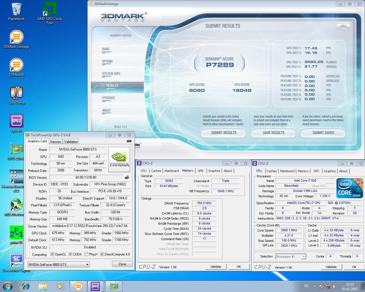Click Close button in GPU-Z
The width and height of the screenshot is (365, 292).
pos(122,264)
